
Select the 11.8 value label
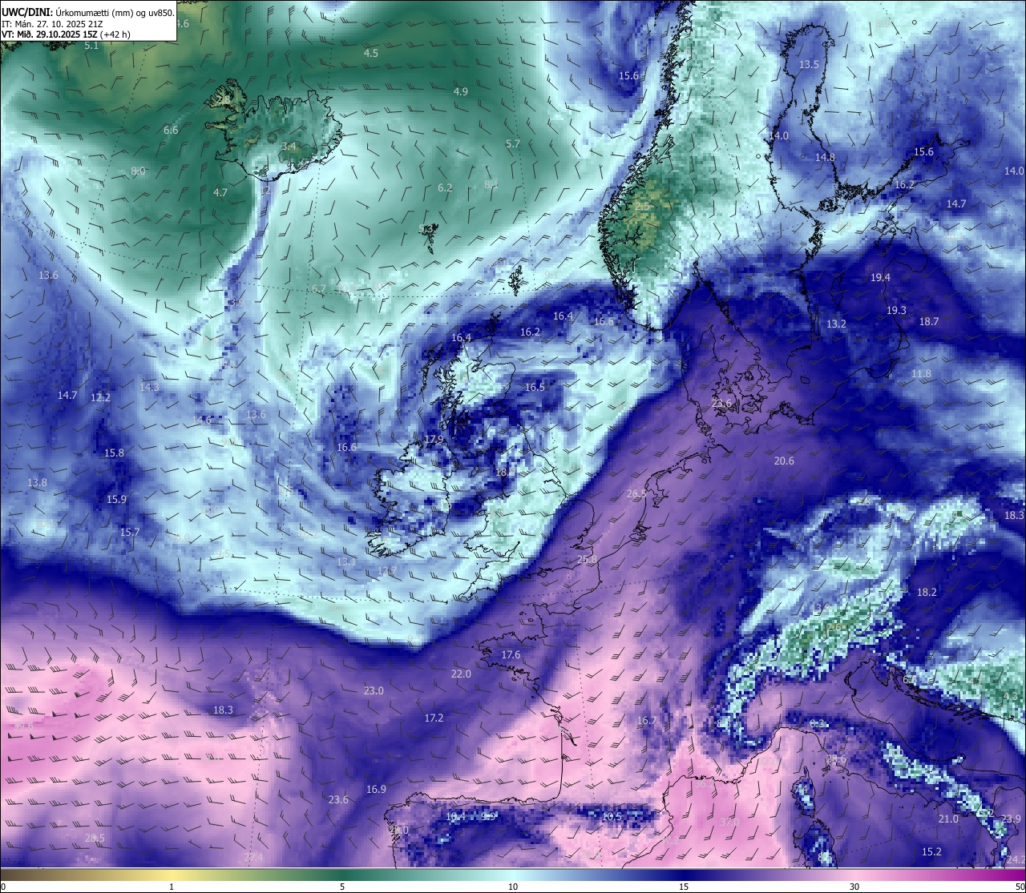tap(922, 373)
